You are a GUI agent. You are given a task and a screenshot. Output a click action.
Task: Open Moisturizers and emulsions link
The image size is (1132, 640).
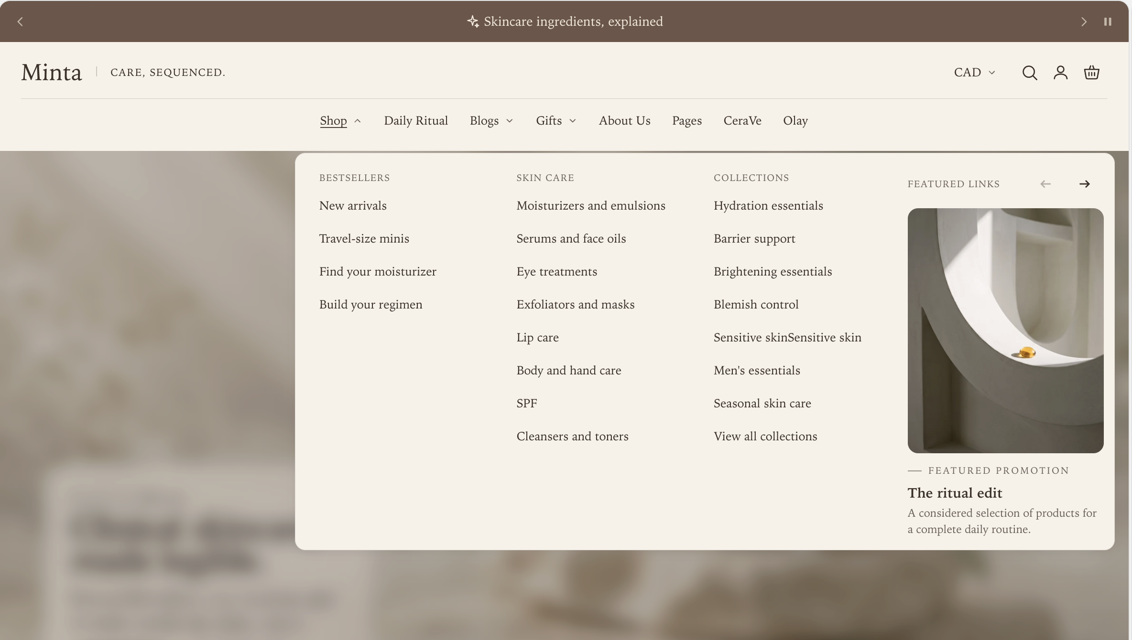point(591,206)
